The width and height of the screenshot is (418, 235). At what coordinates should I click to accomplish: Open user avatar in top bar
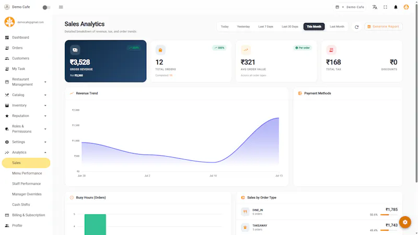406,7
